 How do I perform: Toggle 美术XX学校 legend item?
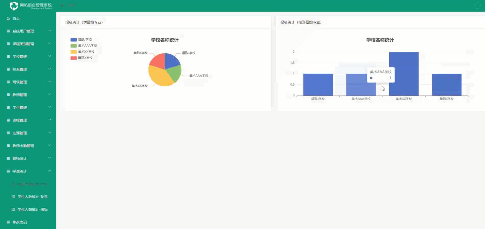(x=82, y=52)
